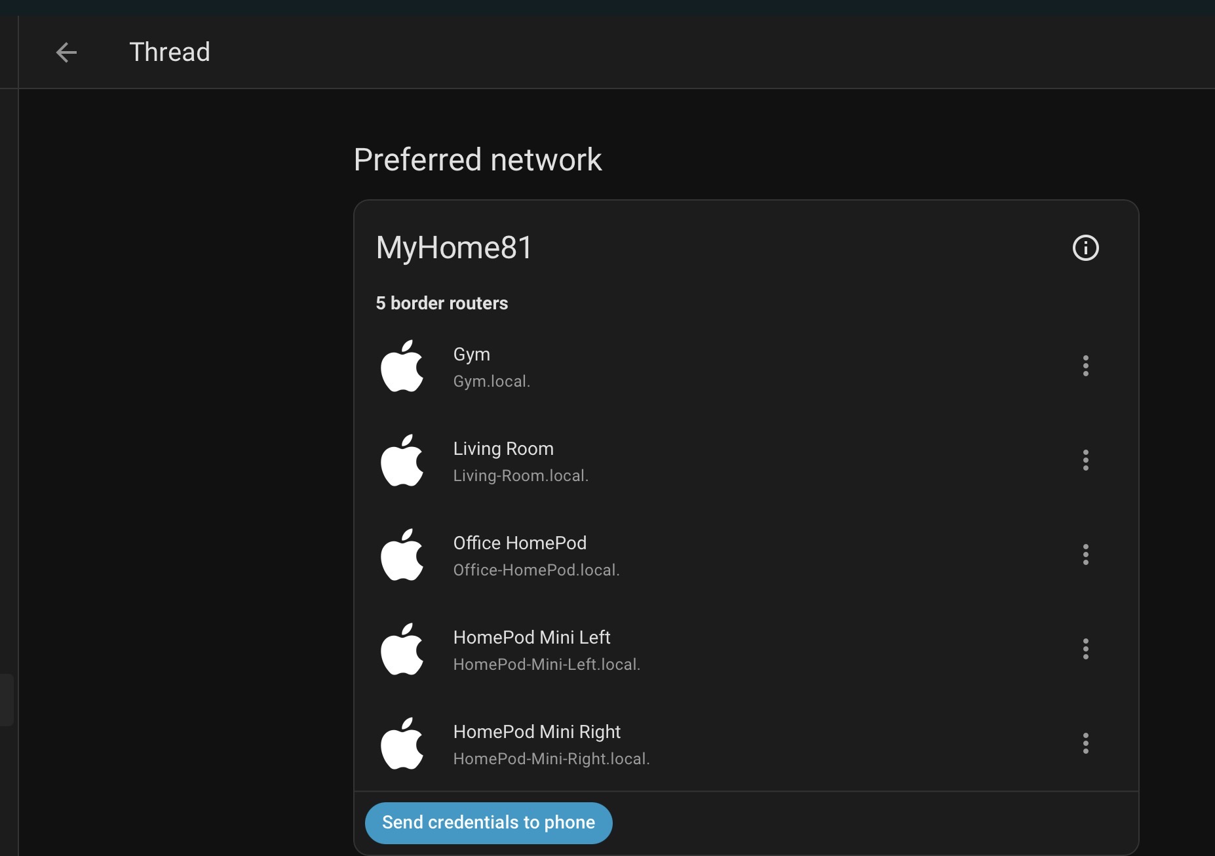Viewport: 1215px width, 856px height.
Task: Click the Apple icon beside Office HomePod
Action: 402,555
